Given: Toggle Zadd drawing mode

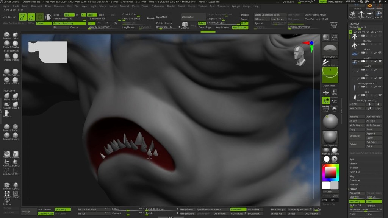Looking at the screenshot, I should tap(92, 15).
